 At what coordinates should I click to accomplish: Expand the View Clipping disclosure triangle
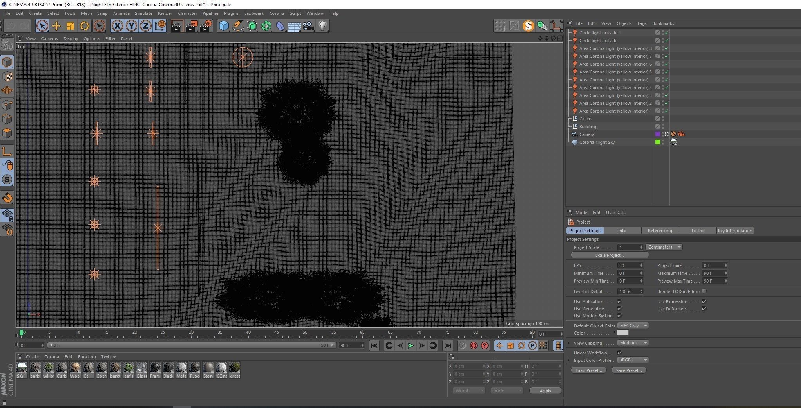coord(569,343)
